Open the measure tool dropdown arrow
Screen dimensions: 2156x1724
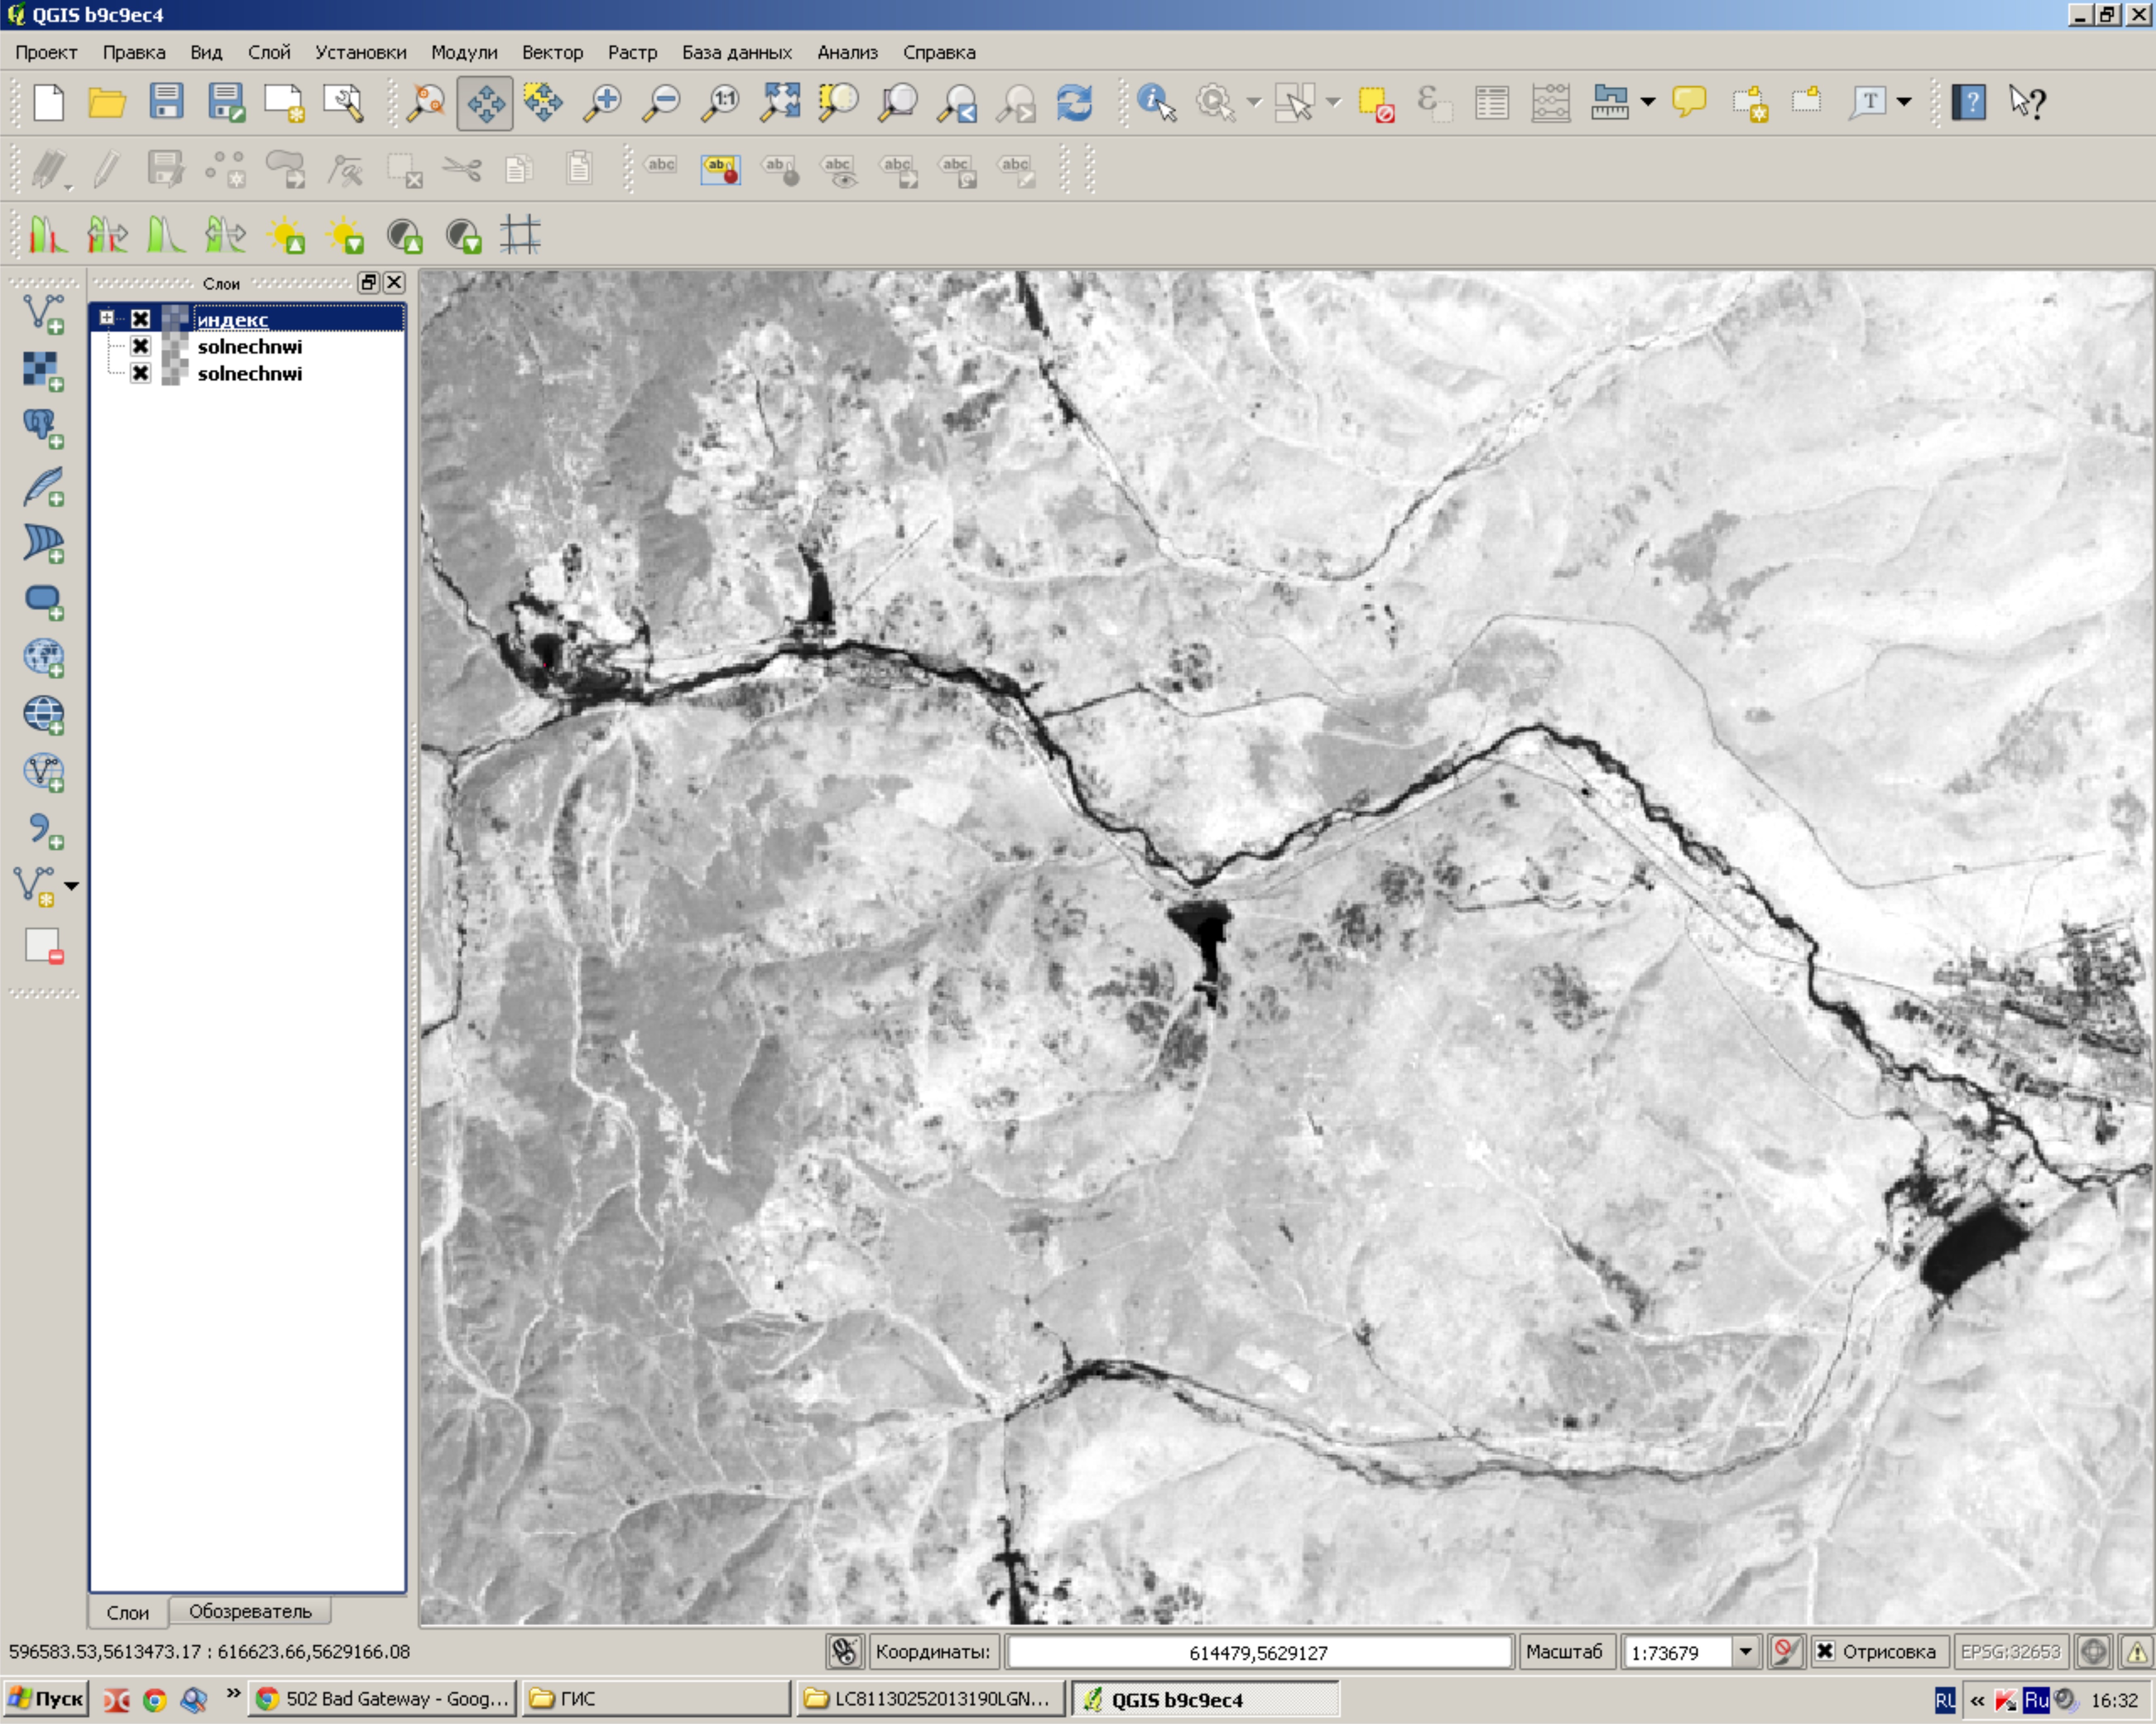(x=1648, y=102)
